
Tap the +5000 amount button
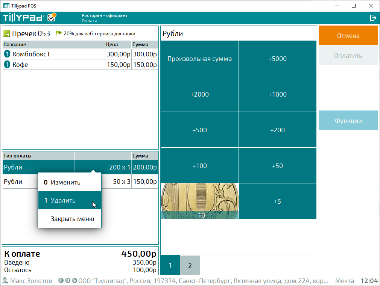(277, 59)
